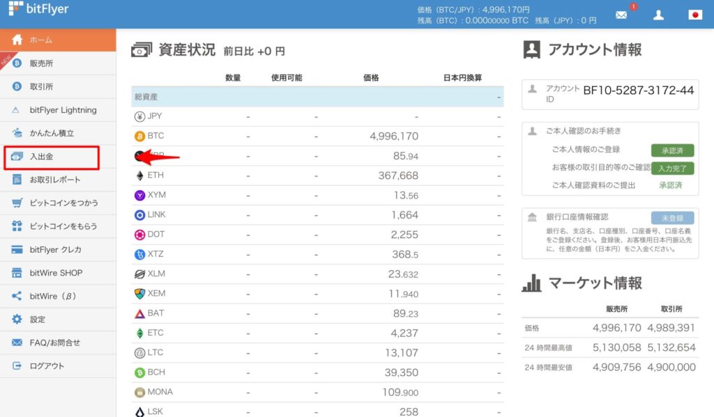714x417 pixels.
Task: Open the お取引レポート menu label
Action: pos(55,180)
